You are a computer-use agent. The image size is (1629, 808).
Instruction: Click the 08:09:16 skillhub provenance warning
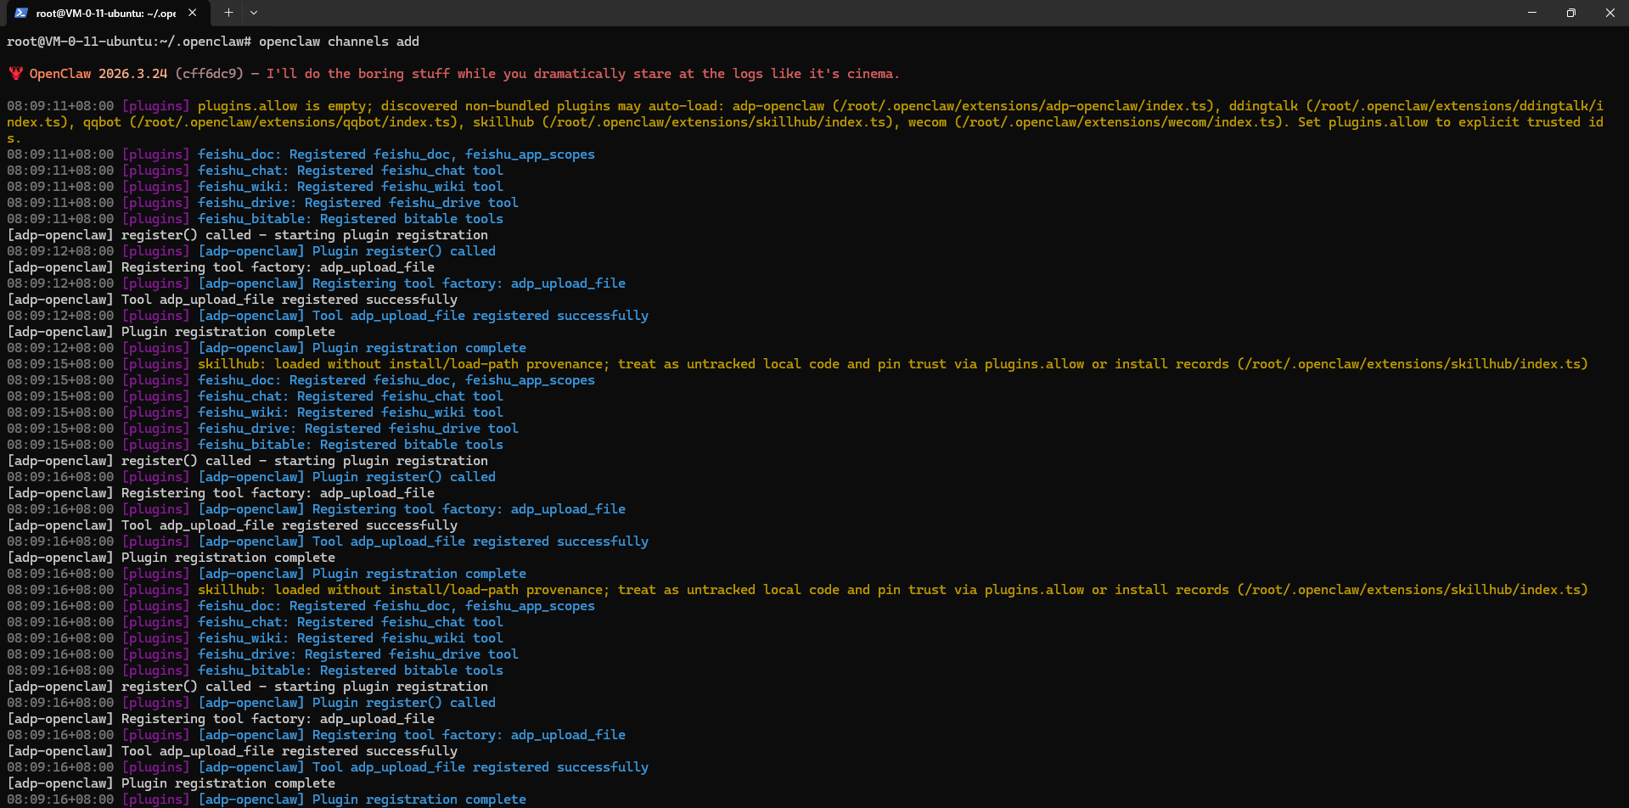point(797,590)
